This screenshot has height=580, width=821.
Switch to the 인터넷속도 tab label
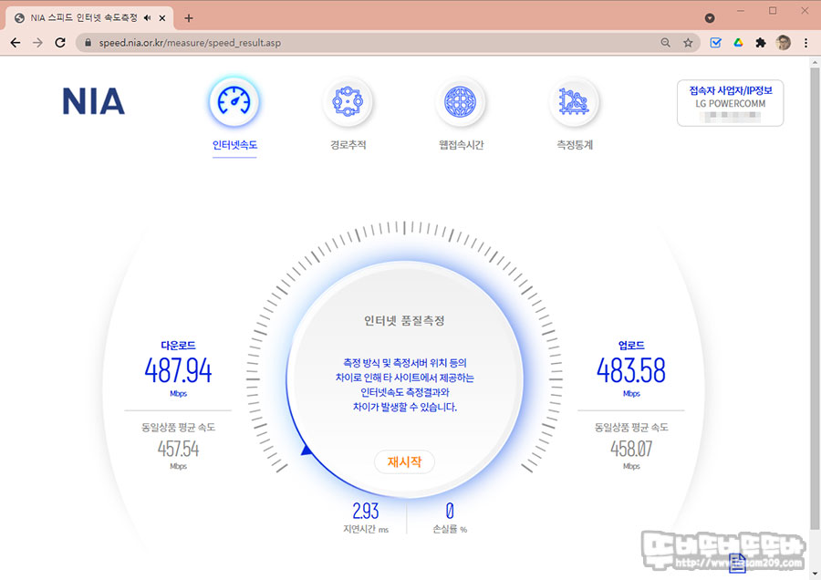pyautogui.click(x=234, y=145)
